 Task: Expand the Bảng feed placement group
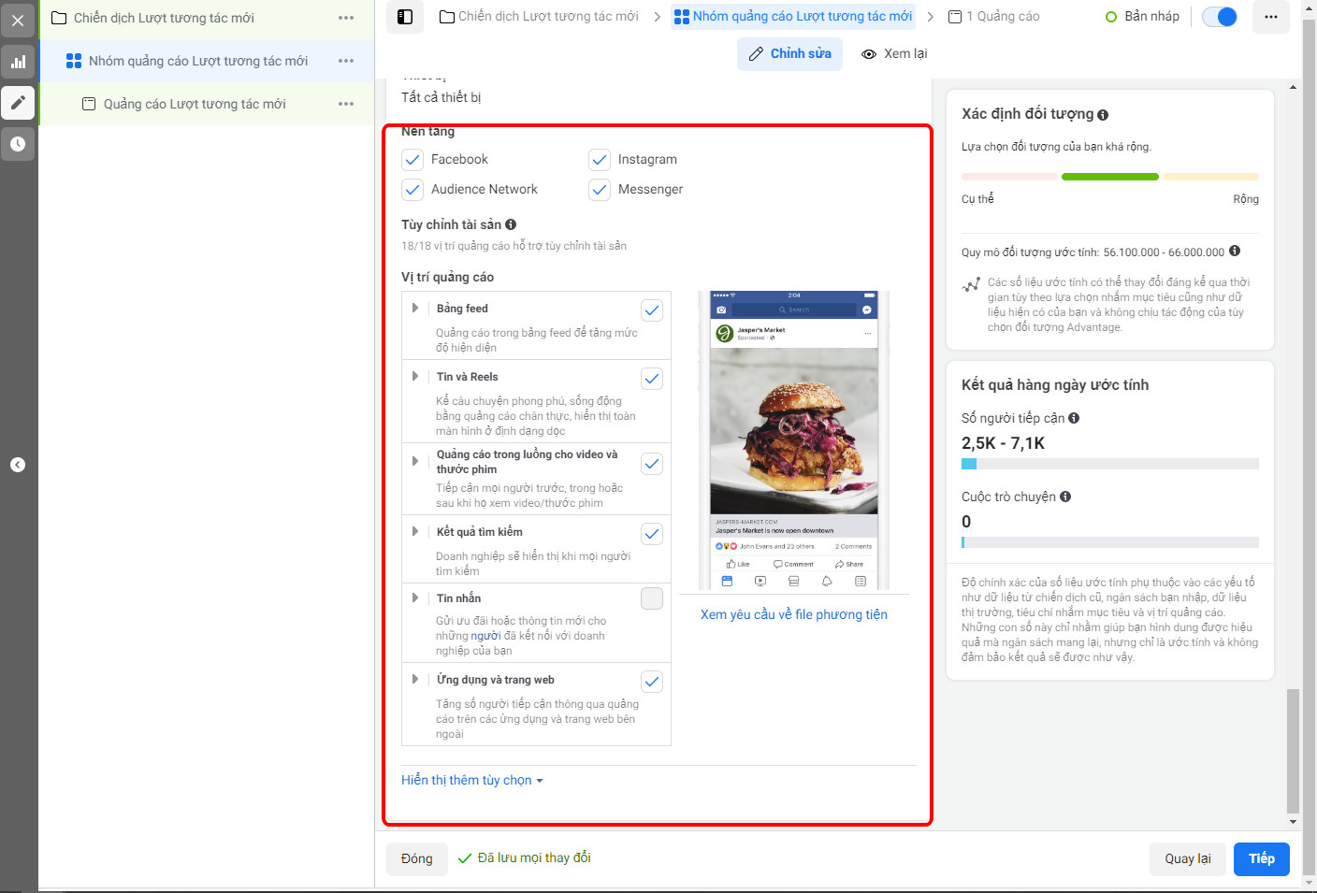(415, 308)
